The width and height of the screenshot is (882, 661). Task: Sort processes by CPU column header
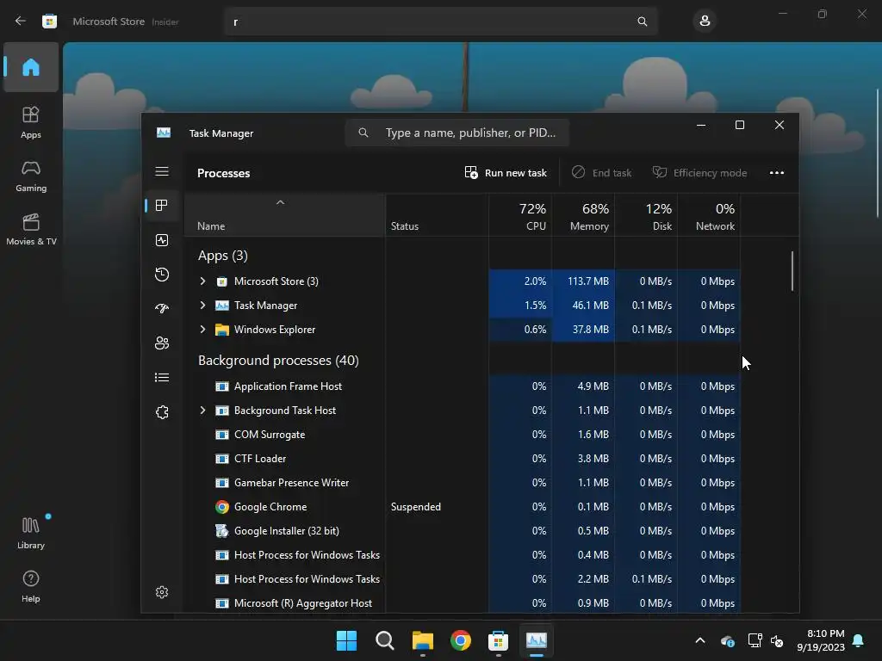[520, 215]
